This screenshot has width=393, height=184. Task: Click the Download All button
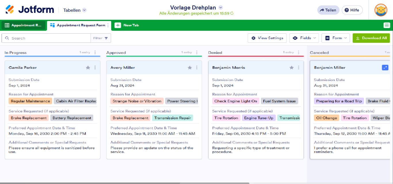click(371, 38)
